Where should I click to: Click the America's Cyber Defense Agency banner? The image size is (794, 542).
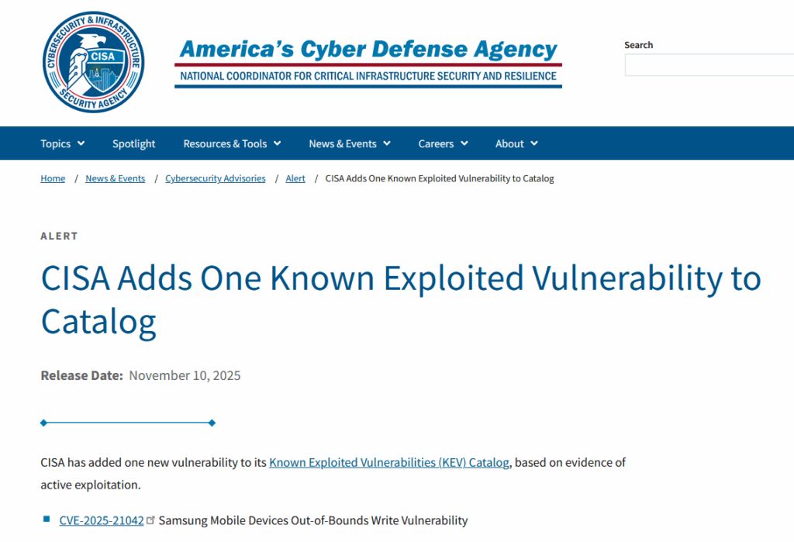point(368,62)
